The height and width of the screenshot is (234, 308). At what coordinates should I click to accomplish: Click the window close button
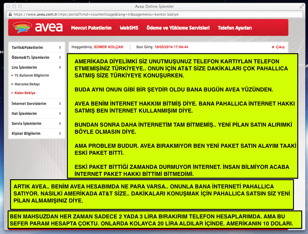[8, 6]
